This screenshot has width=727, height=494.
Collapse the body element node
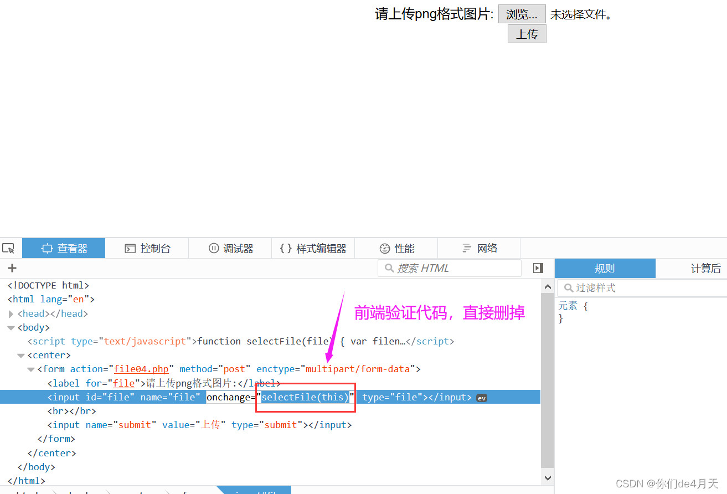tap(12, 327)
